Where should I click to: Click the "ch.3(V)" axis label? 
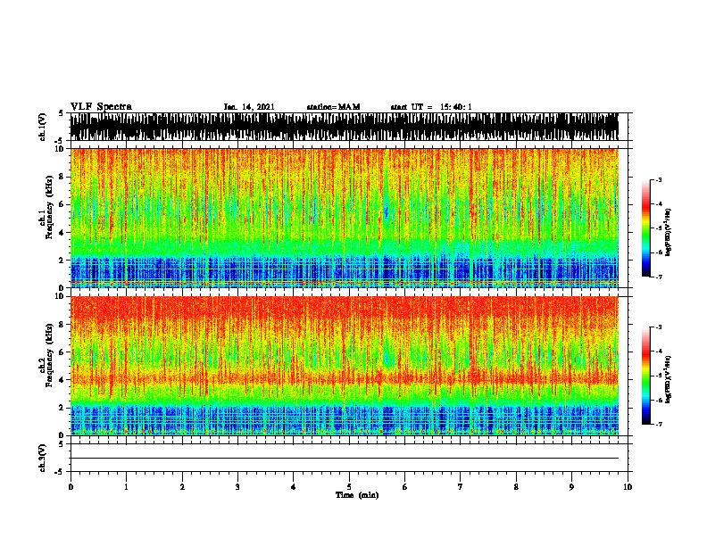42,458
